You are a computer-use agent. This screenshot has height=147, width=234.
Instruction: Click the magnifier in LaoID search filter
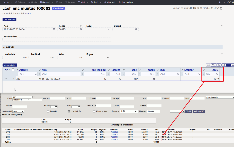point(217,74)
